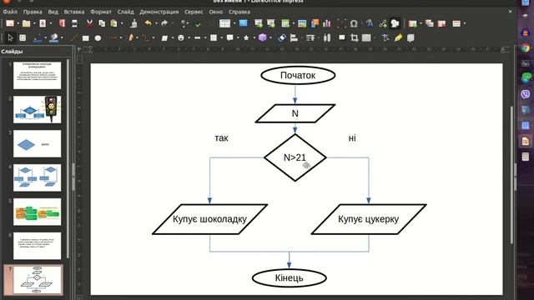Click the Duplicate slide icon
This screenshot has width=534, height=300.
(x=429, y=23)
